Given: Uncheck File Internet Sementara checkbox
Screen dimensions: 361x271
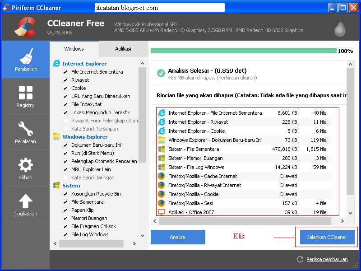Looking at the screenshot, I should [65, 72].
